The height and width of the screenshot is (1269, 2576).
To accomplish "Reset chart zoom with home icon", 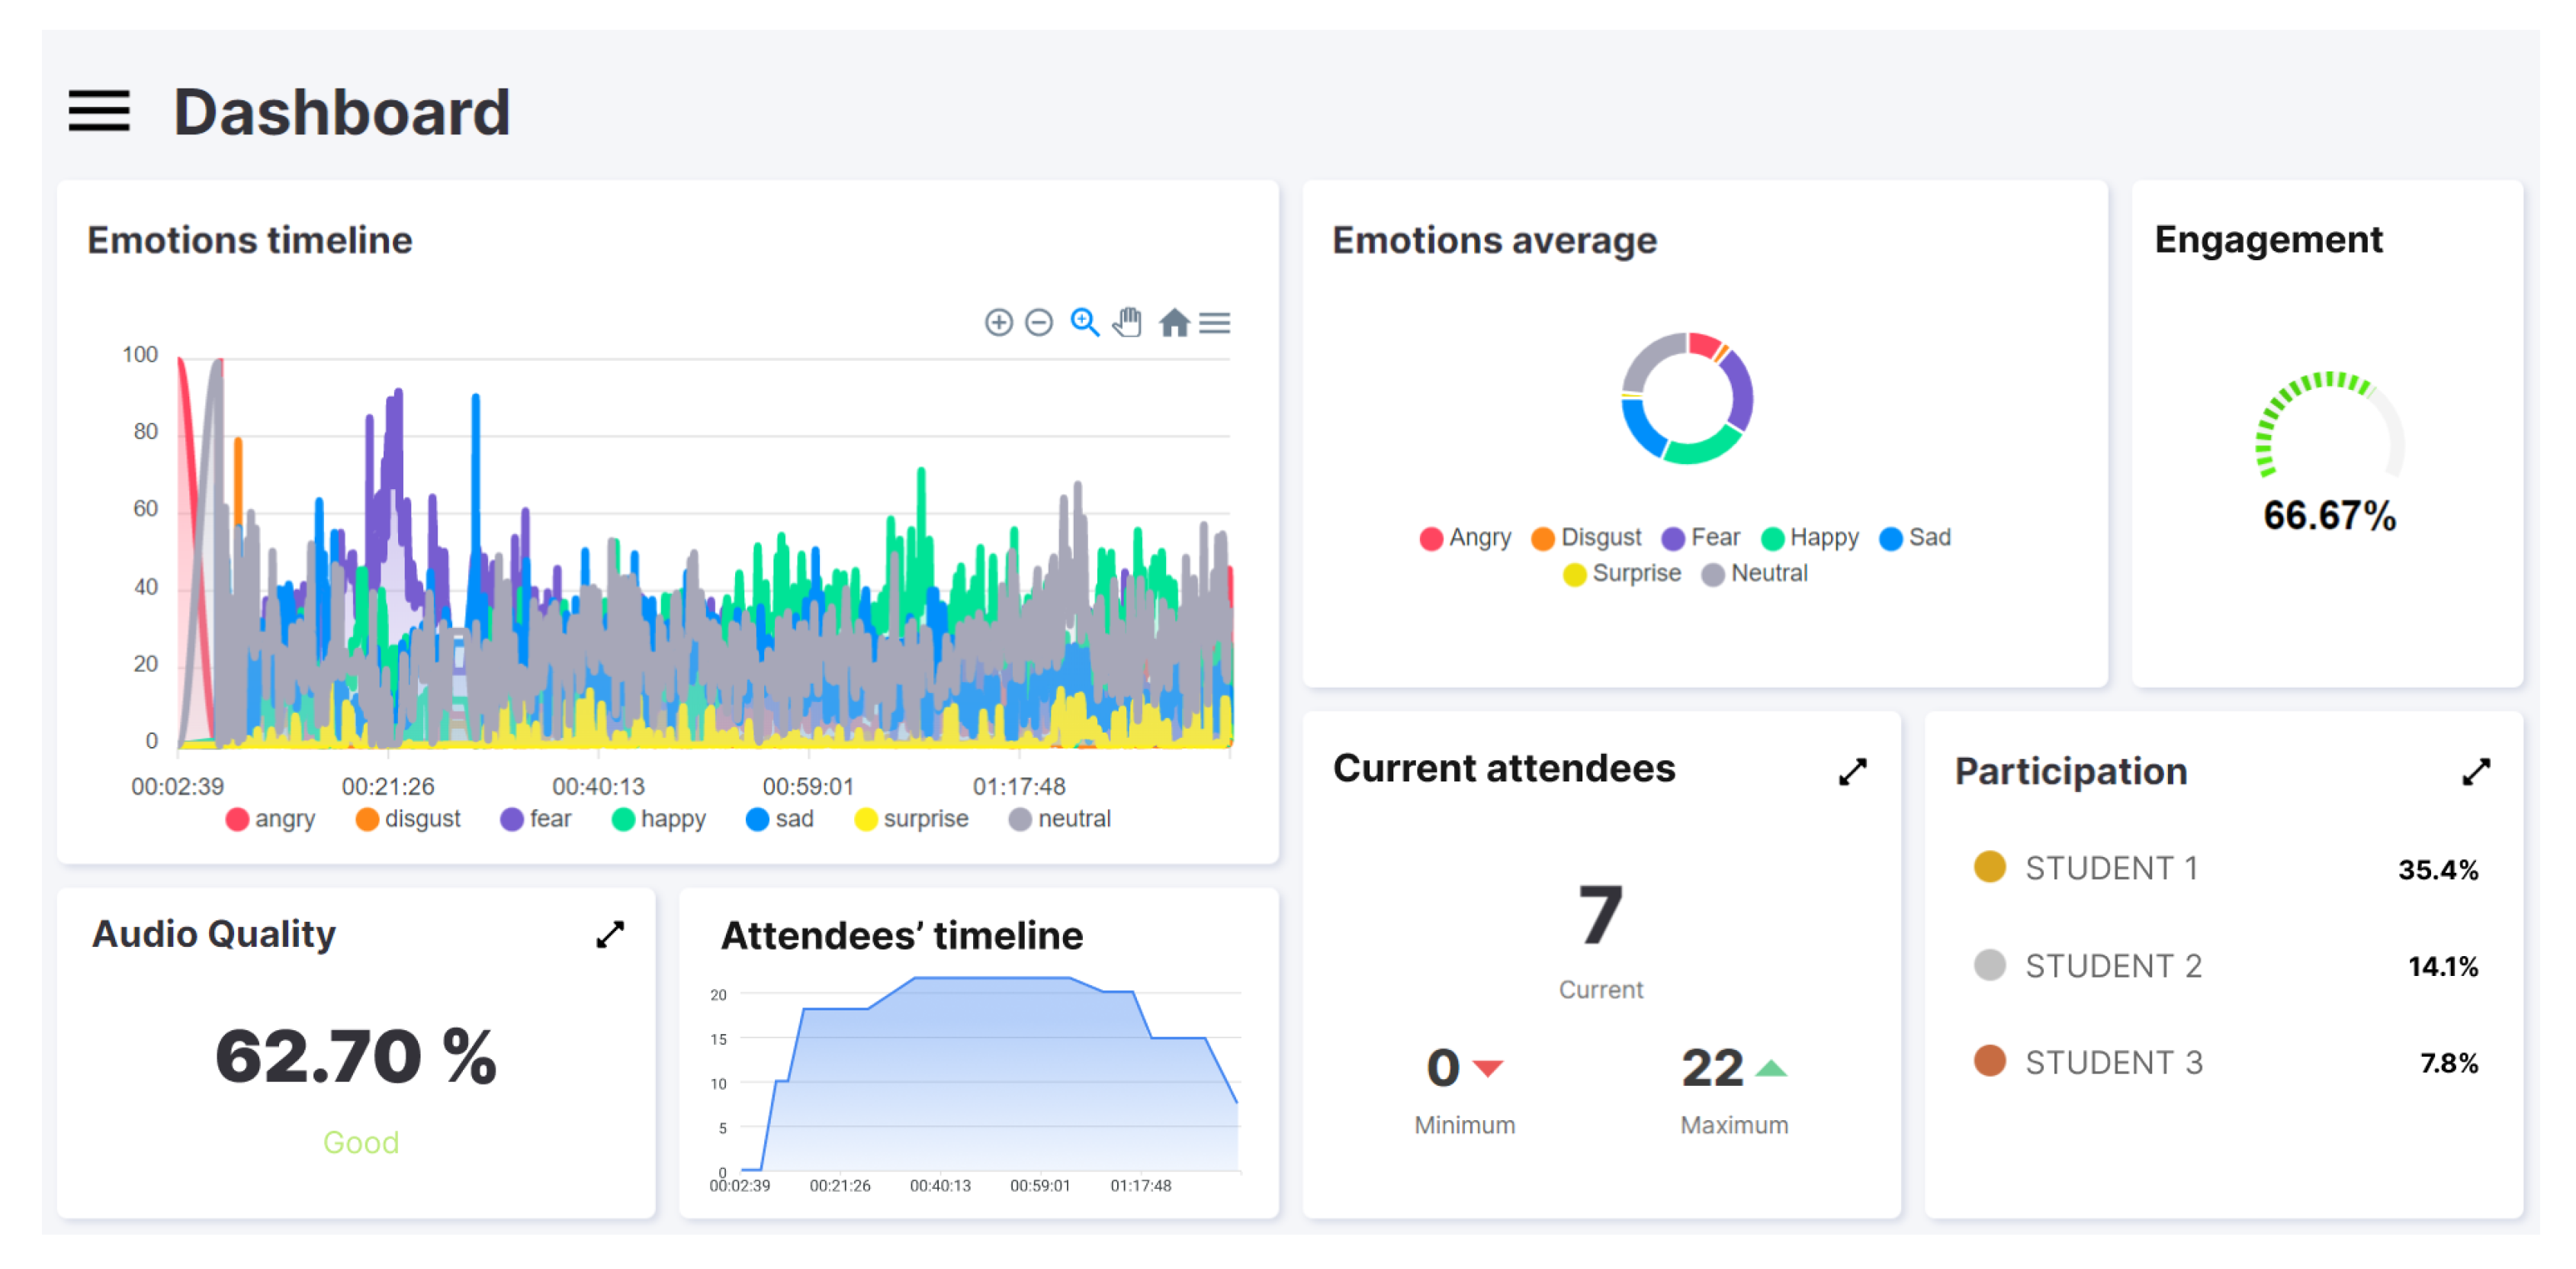I will click(1174, 322).
